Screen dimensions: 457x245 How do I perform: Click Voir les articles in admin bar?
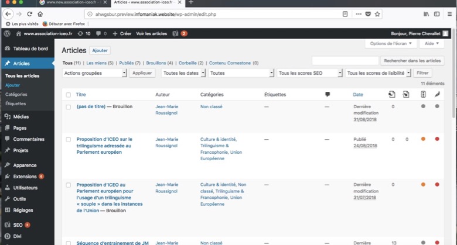tap(152, 33)
